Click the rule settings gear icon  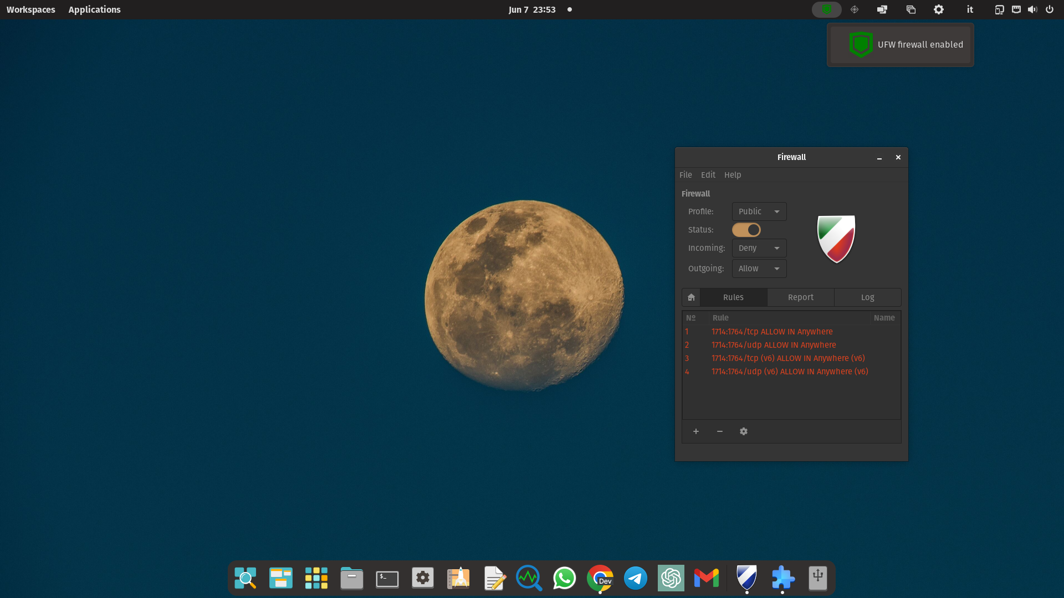click(x=744, y=431)
